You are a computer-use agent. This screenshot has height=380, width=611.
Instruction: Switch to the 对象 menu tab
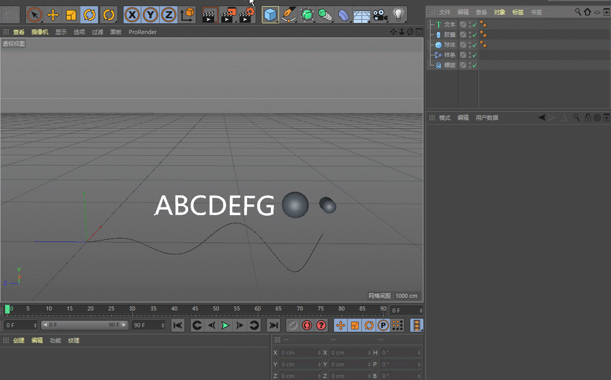click(500, 12)
